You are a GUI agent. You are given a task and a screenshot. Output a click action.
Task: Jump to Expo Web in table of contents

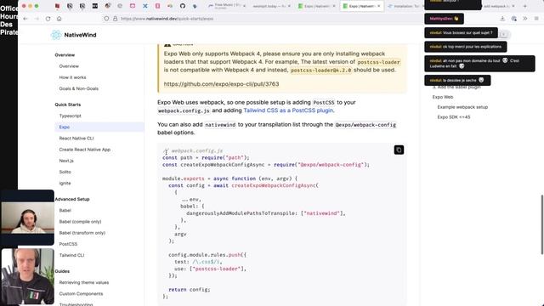coord(443,97)
